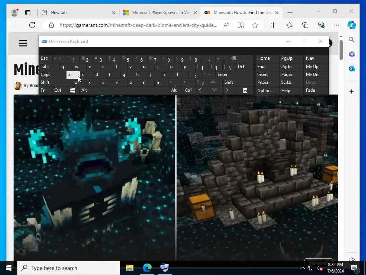
Task: Click the Edge profile avatar icon
Action: pos(14,13)
